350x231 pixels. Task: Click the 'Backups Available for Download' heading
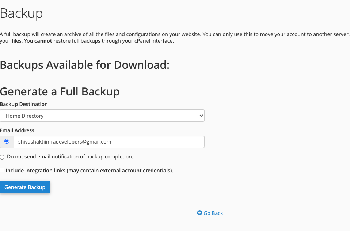coord(85,65)
